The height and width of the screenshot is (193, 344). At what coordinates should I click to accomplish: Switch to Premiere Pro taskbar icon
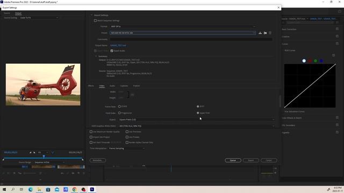pos(92,189)
